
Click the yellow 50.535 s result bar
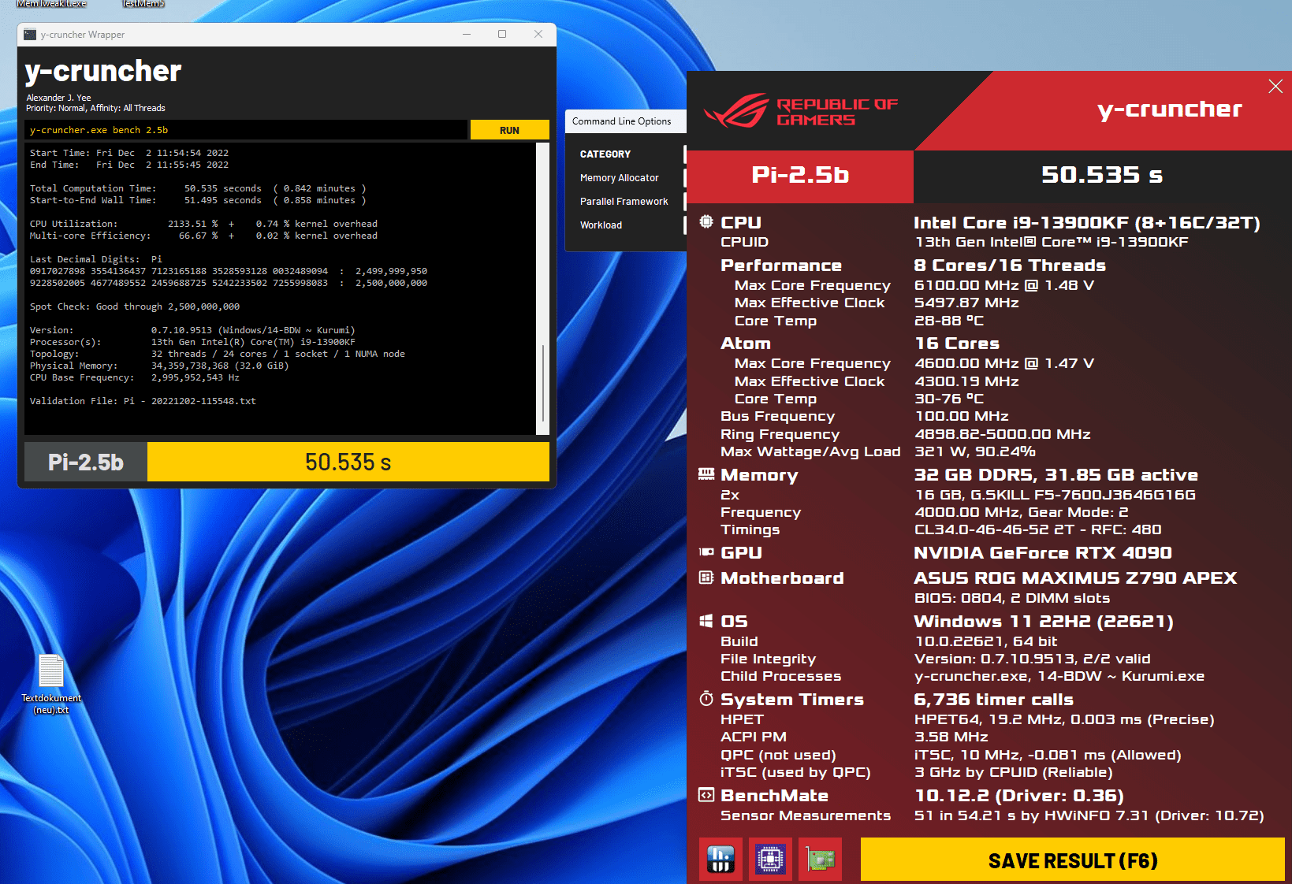(x=348, y=462)
